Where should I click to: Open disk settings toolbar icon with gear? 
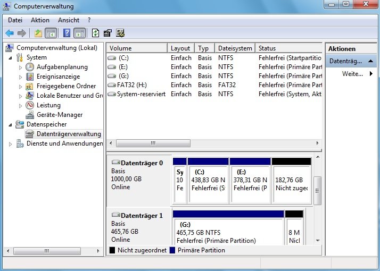120,33
